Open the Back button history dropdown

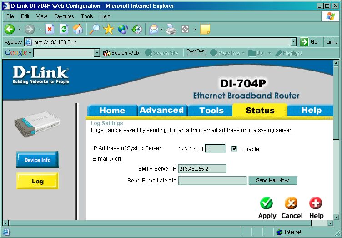pos(20,29)
